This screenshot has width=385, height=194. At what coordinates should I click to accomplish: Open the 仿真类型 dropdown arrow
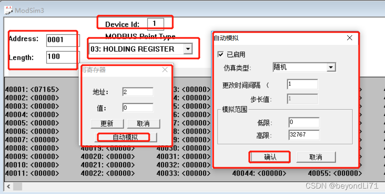coord(331,67)
